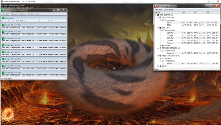Viewport: 221px width, 125px height.
Task: Click the Max column header
Action: [x=212, y=12]
